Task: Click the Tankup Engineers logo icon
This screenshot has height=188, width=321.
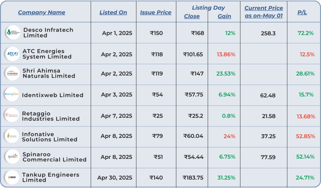Action: tap(12, 177)
